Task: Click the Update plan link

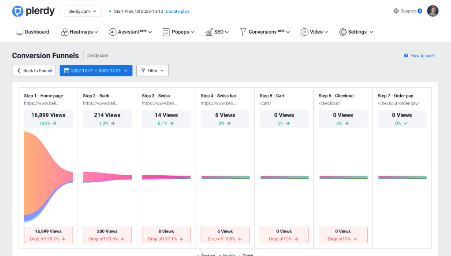Action: pyautogui.click(x=177, y=11)
